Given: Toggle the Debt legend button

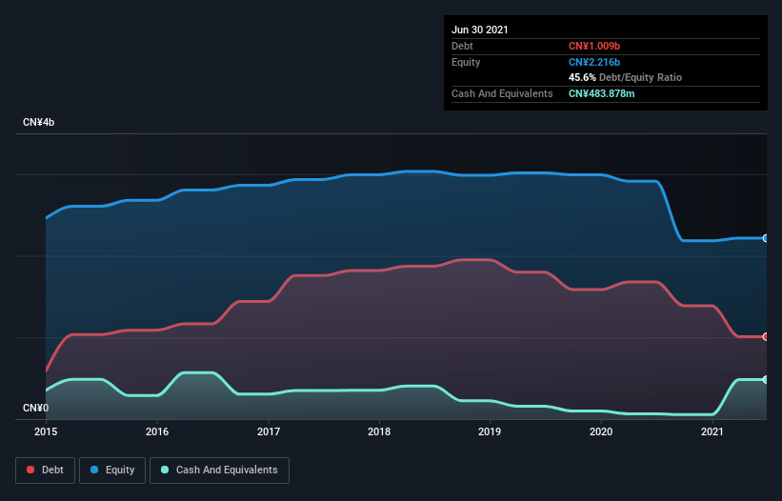Looking at the screenshot, I should [x=46, y=471].
